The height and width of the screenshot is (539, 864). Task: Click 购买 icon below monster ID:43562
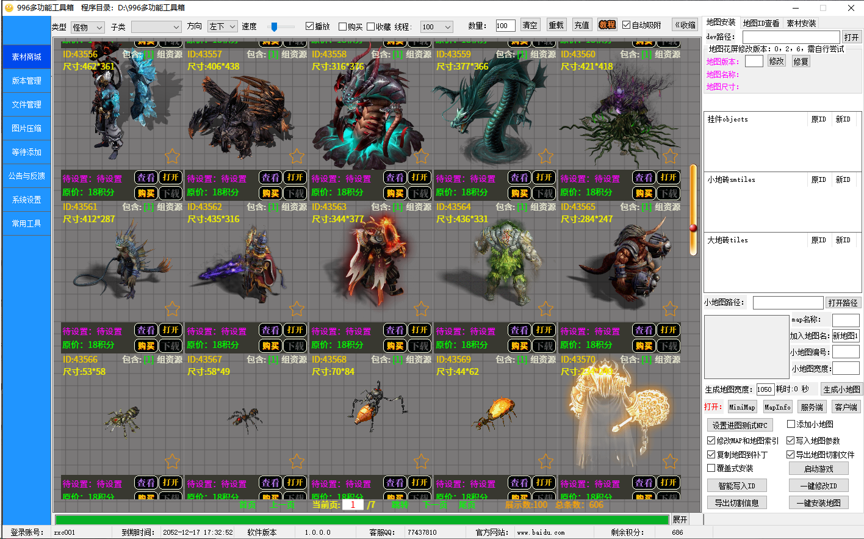tap(270, 345)
